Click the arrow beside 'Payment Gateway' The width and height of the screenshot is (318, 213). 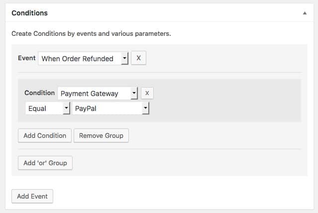click(x=133, y=94)
